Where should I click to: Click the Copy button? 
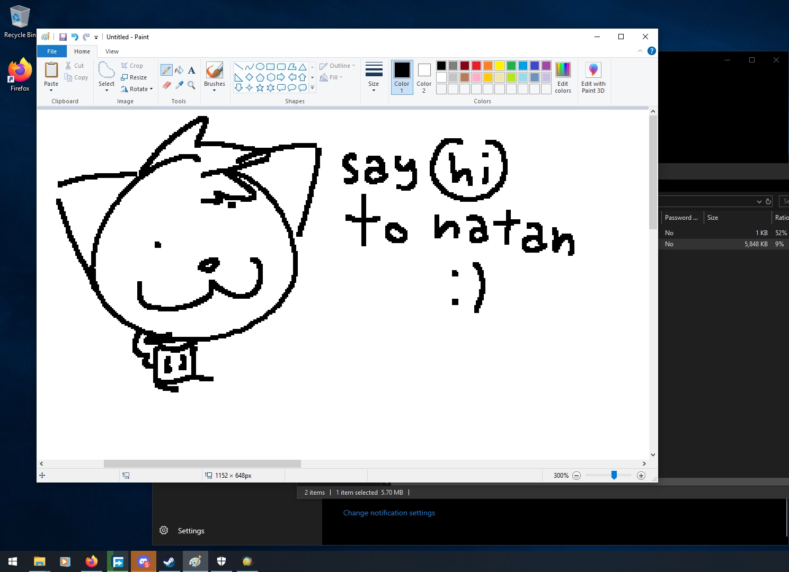(x=76, y=77)
